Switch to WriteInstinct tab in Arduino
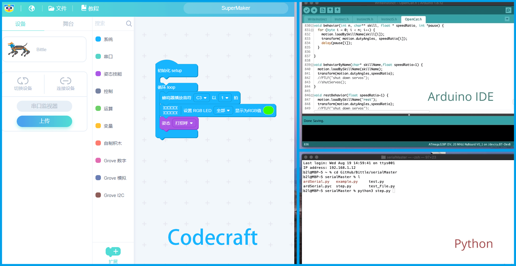Viewport: 516px width, 266px height. pos(317,19)
